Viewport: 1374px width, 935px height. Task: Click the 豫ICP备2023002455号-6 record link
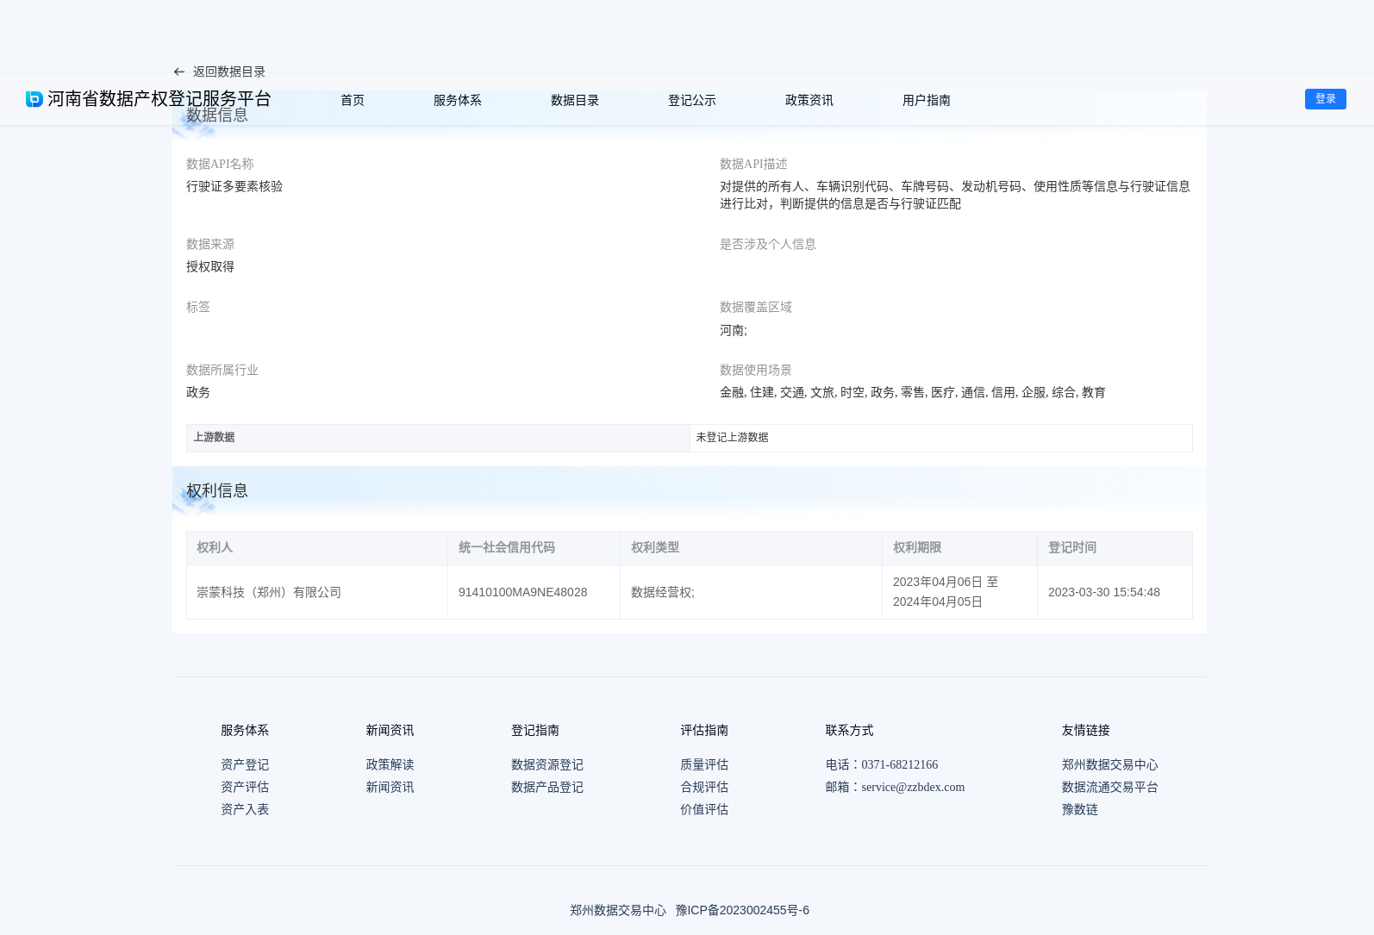point(742,910)
